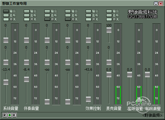Screen dimensions: 165x120
Task: Toggle 输出 on the channel right of 伴奏音量
Action: [x=47, y=11]
